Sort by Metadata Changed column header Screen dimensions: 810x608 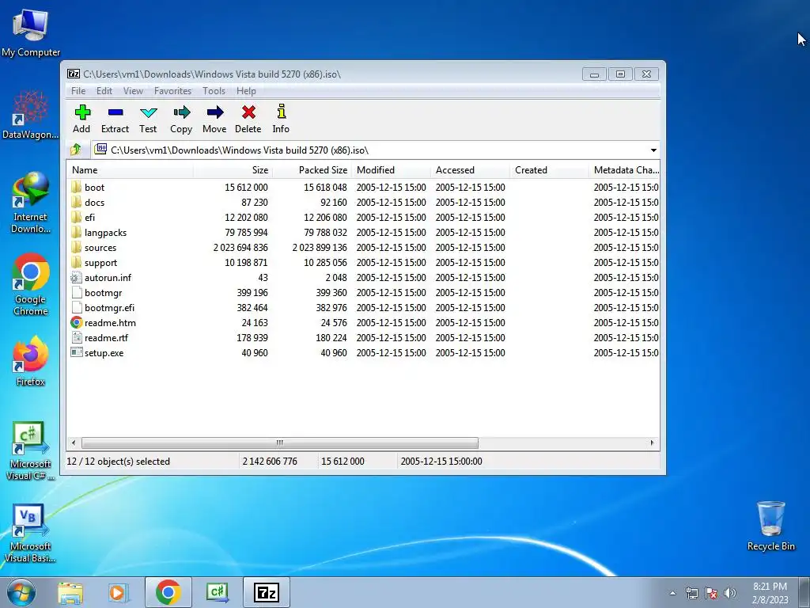pos(624,170)
